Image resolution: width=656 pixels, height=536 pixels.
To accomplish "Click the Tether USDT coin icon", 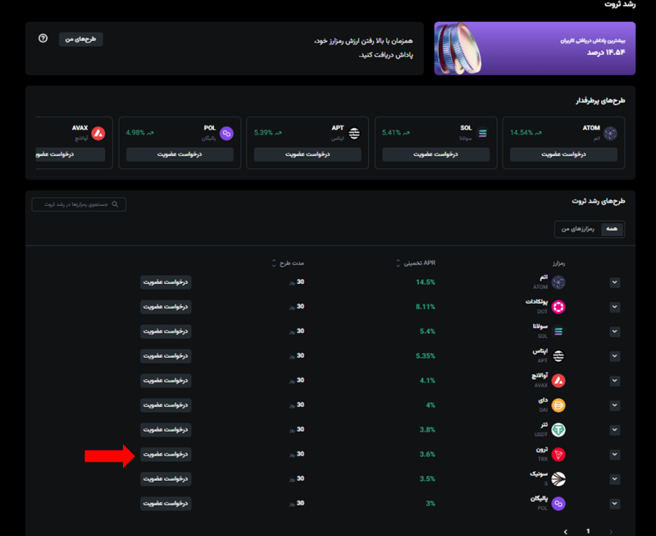I will tap(558, 430).
